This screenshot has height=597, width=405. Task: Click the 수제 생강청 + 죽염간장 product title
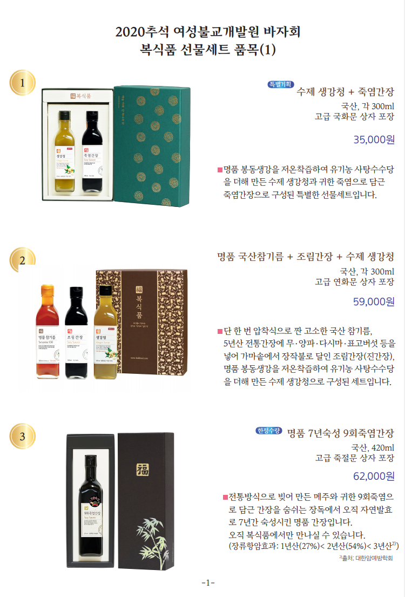pos(345,92)
